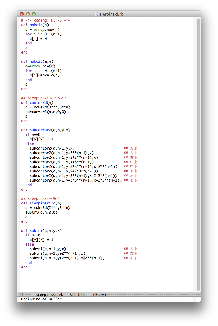Click the '-U:---' coding status indicator
Image resolution: width=218 pixels, height=326 pixels.
(25, 295)
